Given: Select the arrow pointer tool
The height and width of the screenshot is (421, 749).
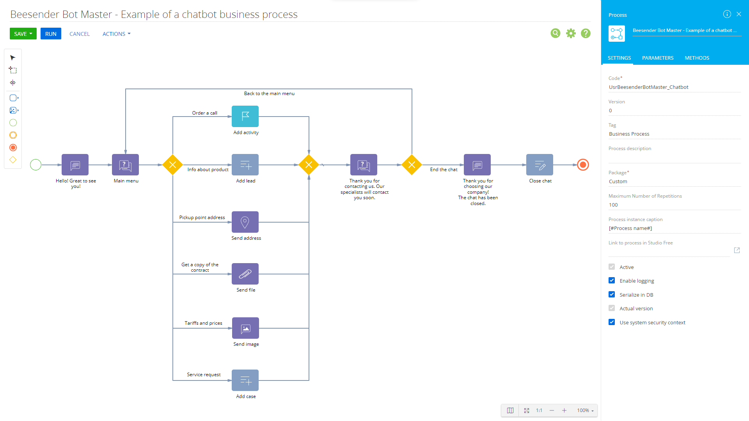Looking at the screenshot, I should coord(13,58).
